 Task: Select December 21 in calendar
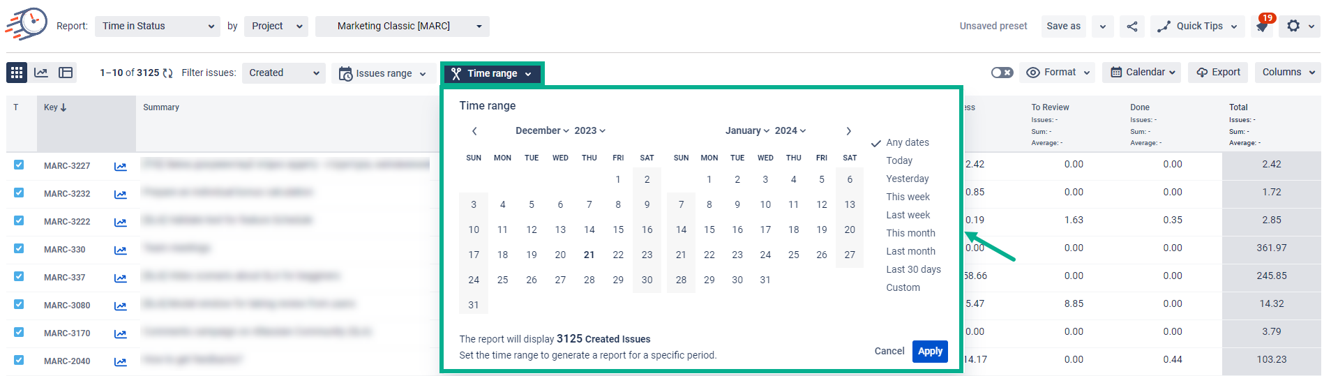click(589, 255)
